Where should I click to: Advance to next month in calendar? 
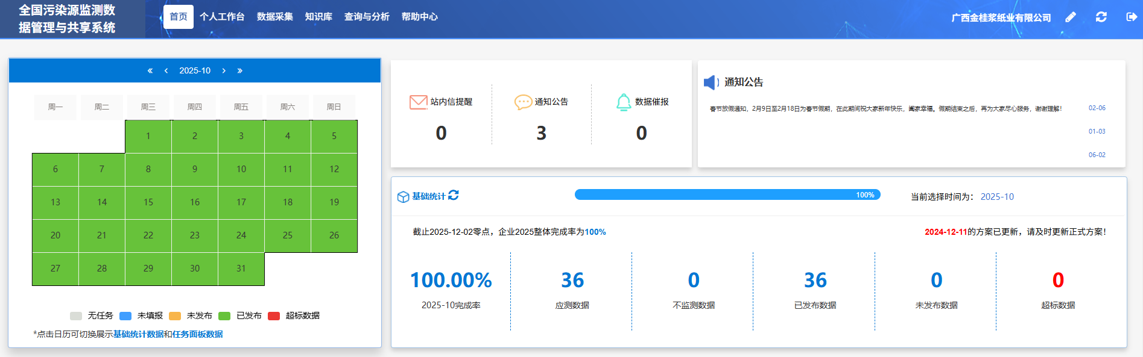(x=224, y=71)
